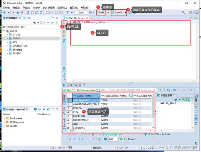Expand the Bookmarks folder
Screen dimensions: 201x152
tap(4, 118)
